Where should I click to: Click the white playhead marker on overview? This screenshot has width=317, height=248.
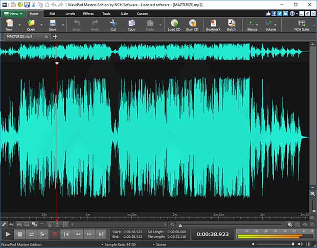57,63
